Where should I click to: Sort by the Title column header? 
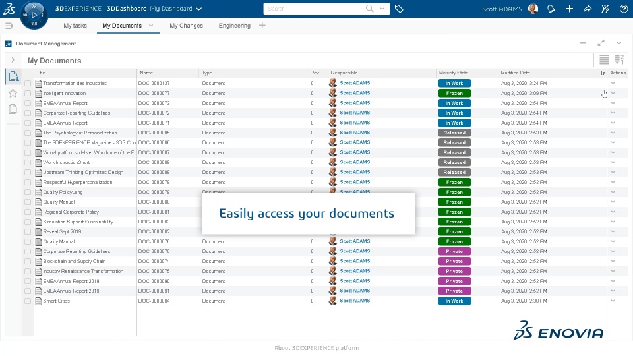tap(41, 73)
